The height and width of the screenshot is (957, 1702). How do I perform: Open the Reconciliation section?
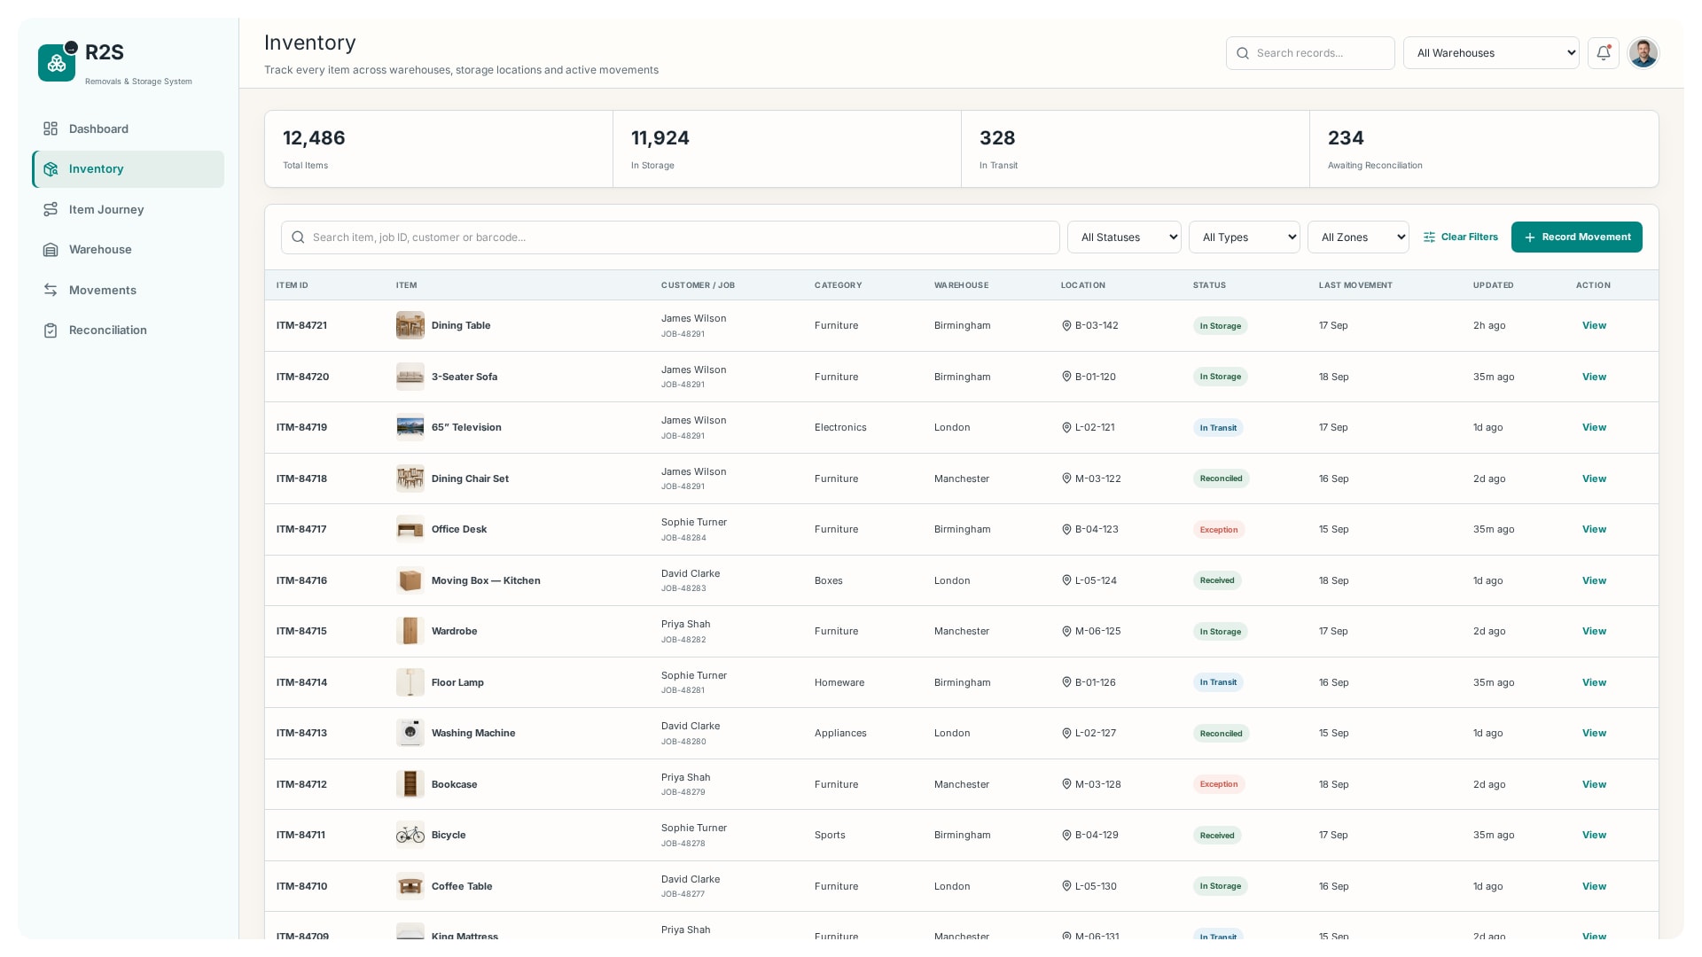pyautogui.click(x=128, y=331)
